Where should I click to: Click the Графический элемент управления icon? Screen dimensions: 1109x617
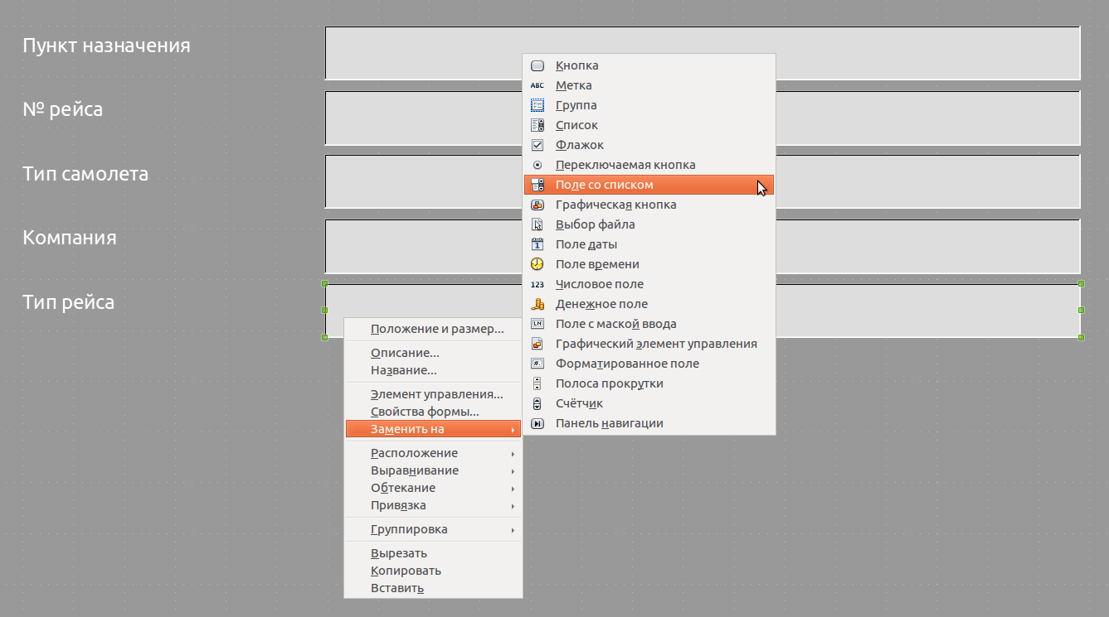coord(537,344)
